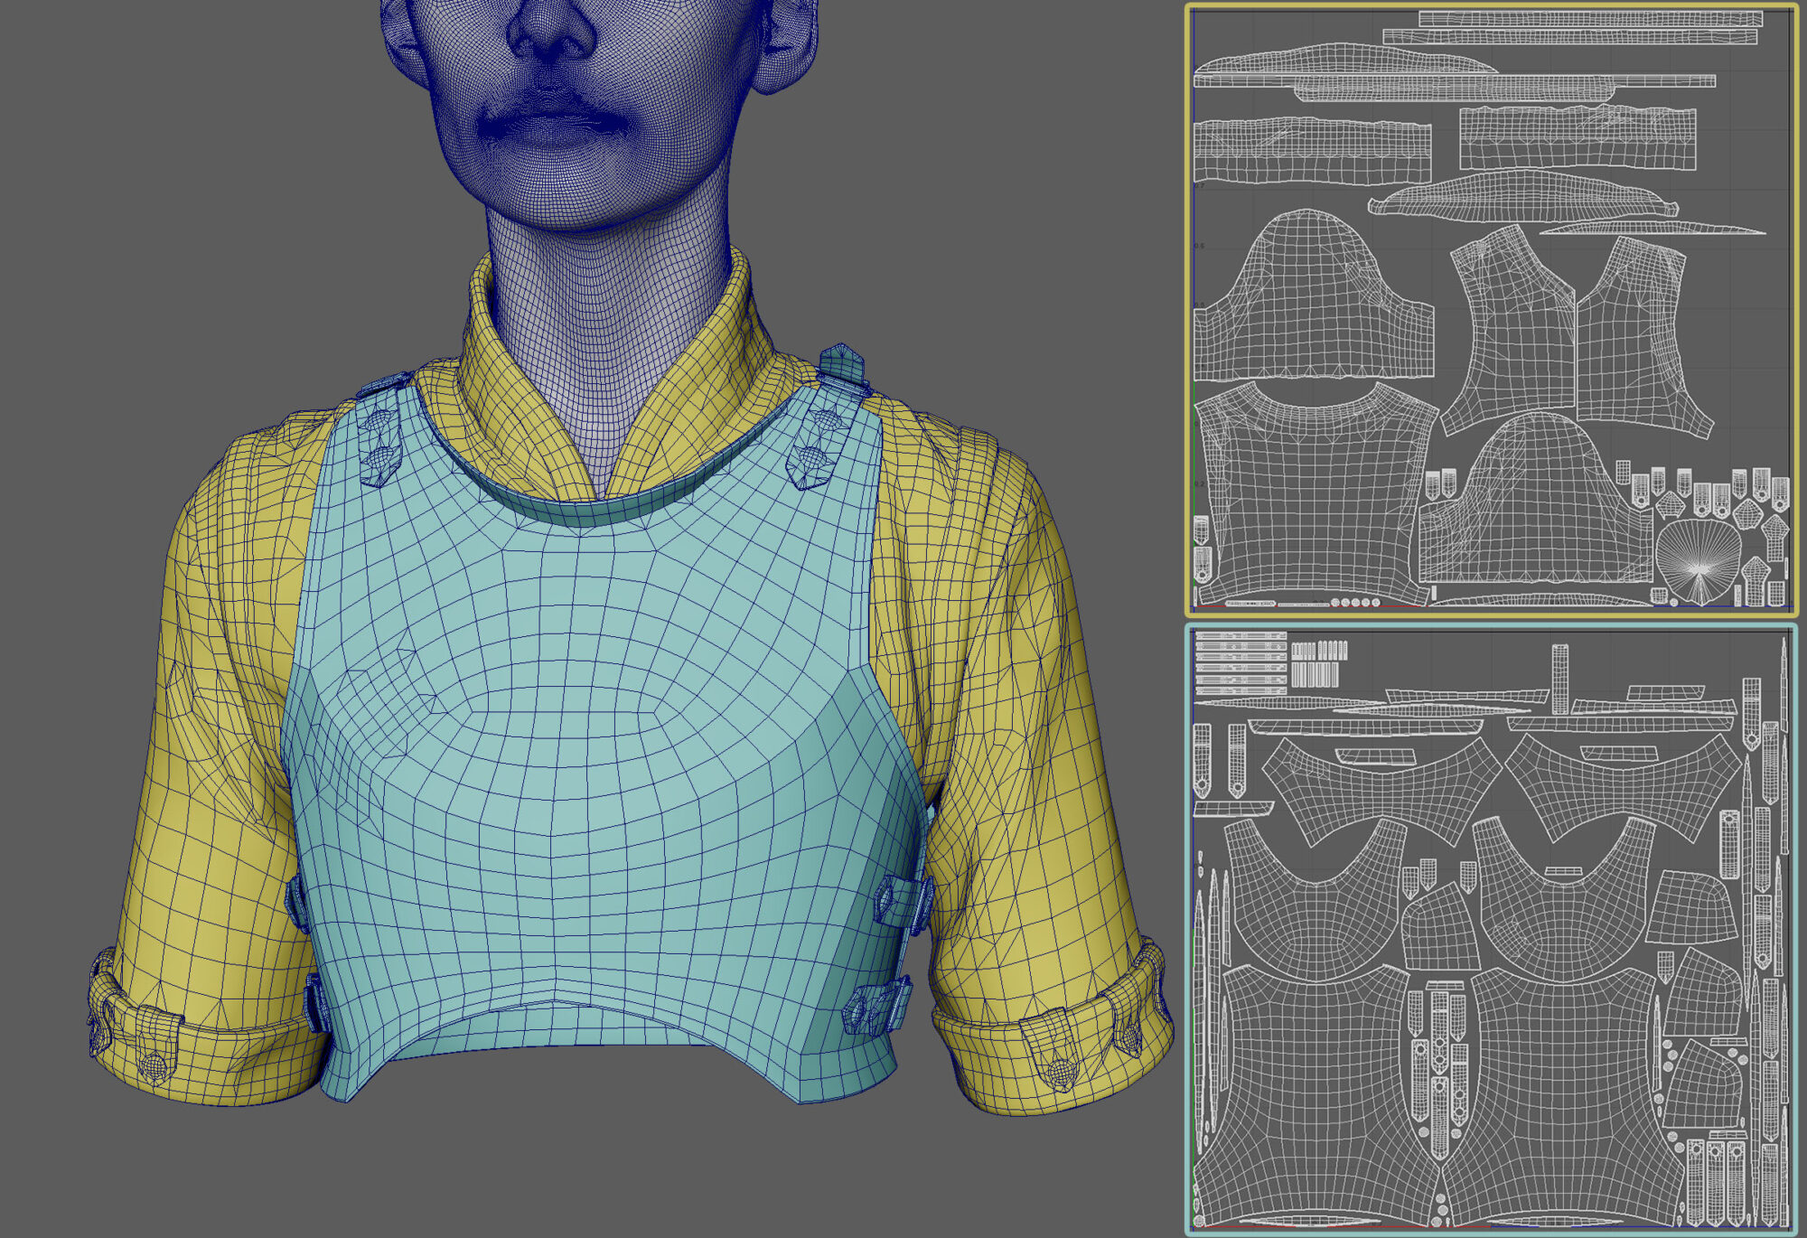Image resolution: width=1807 pixels, height=1238 pixels.
Task: Click the lower side buckle on breastplate
Action: tap(876, 1008)
